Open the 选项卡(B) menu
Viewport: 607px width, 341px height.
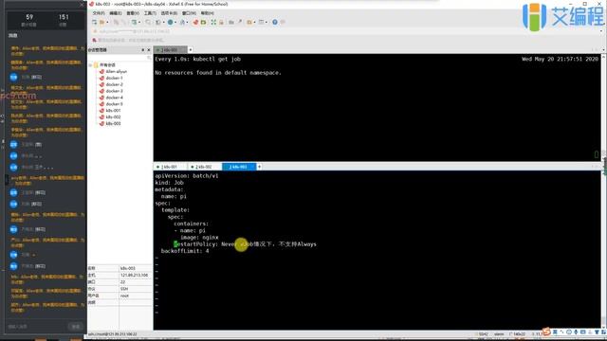pos(169,13)
